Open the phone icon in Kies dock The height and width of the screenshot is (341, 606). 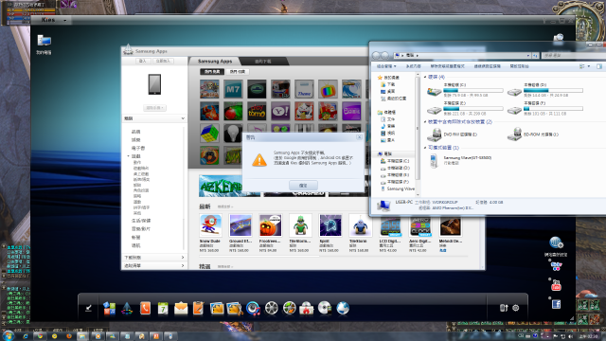click(x=145, y=308)
